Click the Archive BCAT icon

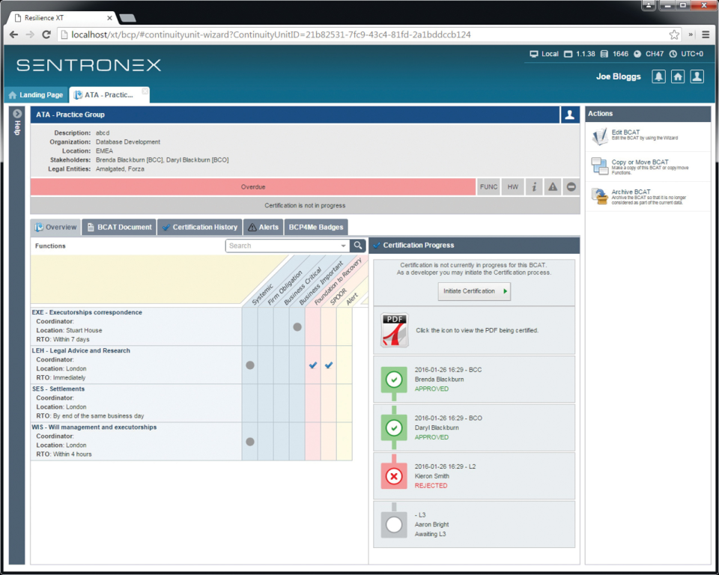pyautogui.click(x=599, y=196)
